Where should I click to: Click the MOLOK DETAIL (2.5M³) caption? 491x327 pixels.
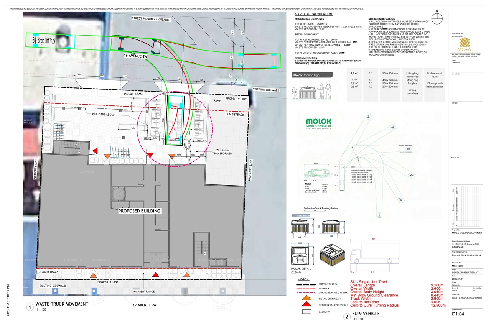[302, 270]
